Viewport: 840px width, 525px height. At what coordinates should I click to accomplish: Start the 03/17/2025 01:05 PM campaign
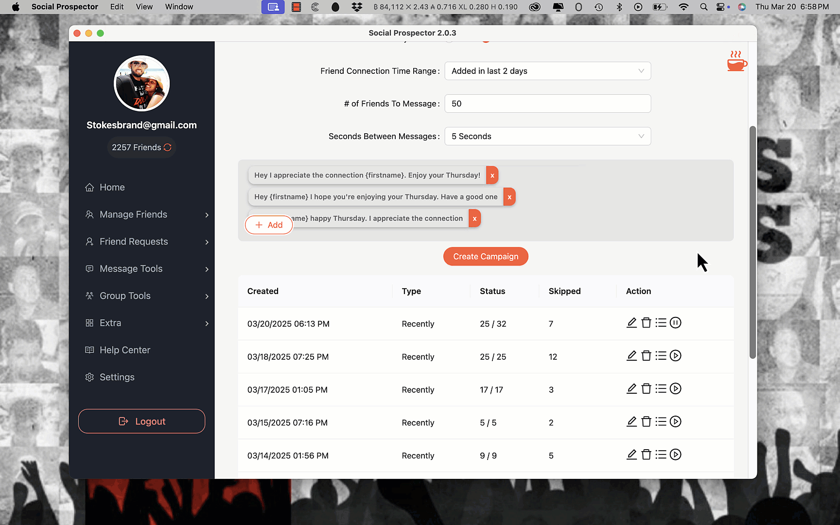676,388
